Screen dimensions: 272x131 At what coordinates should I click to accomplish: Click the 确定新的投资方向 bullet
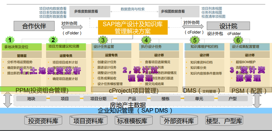coord(20,68)
